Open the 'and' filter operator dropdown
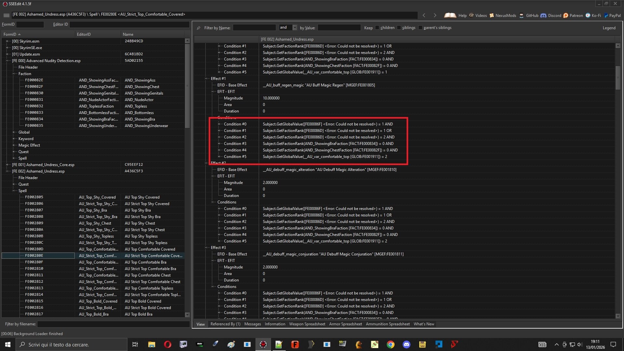 [x=294, y=28]
